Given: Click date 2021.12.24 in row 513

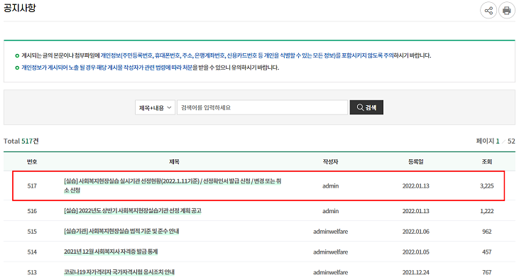Looking at the screenshot, I should [x=416, y=272].
